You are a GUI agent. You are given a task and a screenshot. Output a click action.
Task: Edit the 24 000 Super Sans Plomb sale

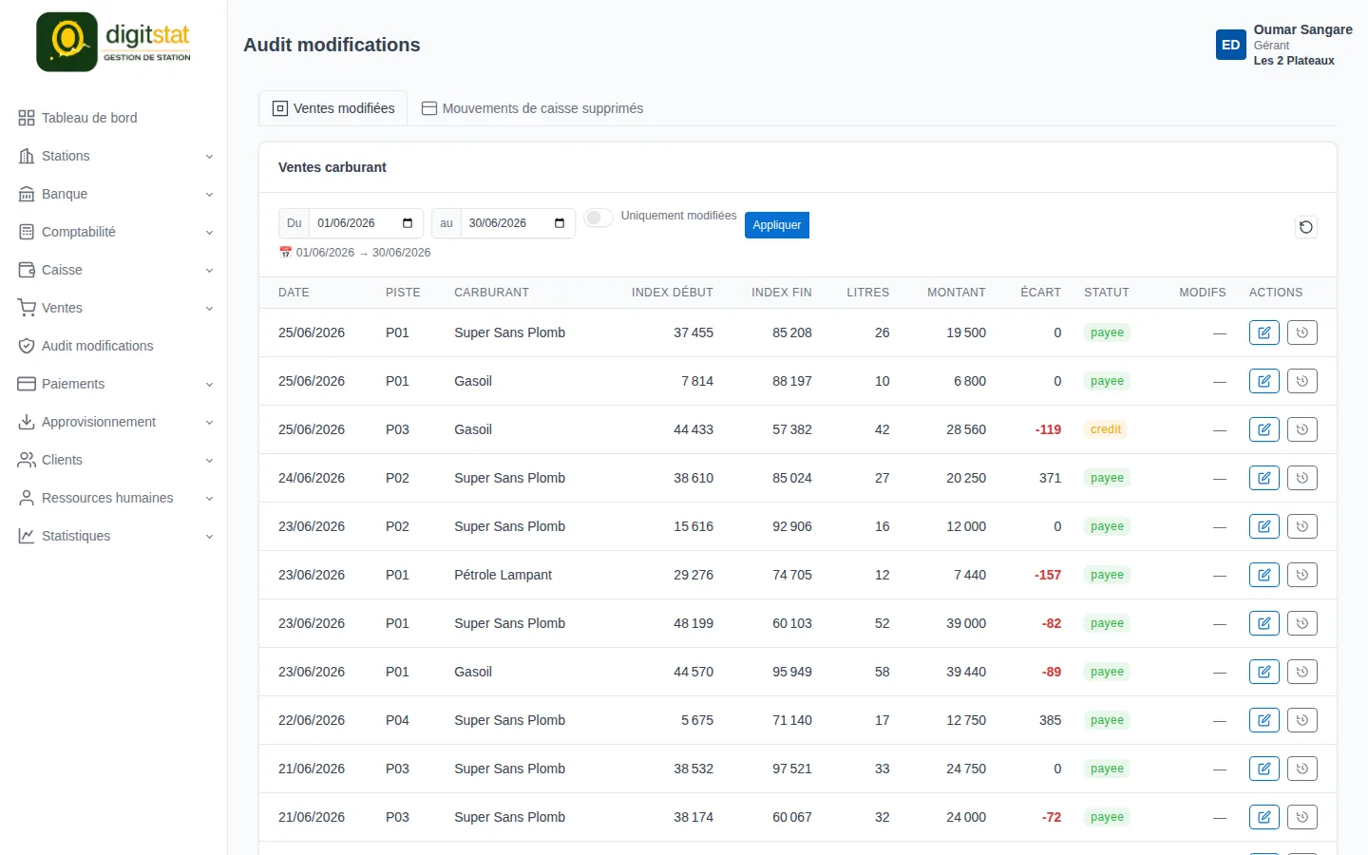tap(1264, 817)
